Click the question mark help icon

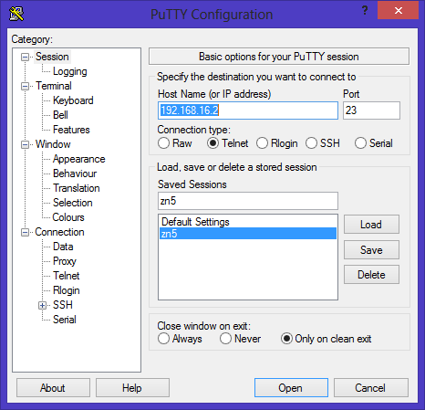coord(365,11)
